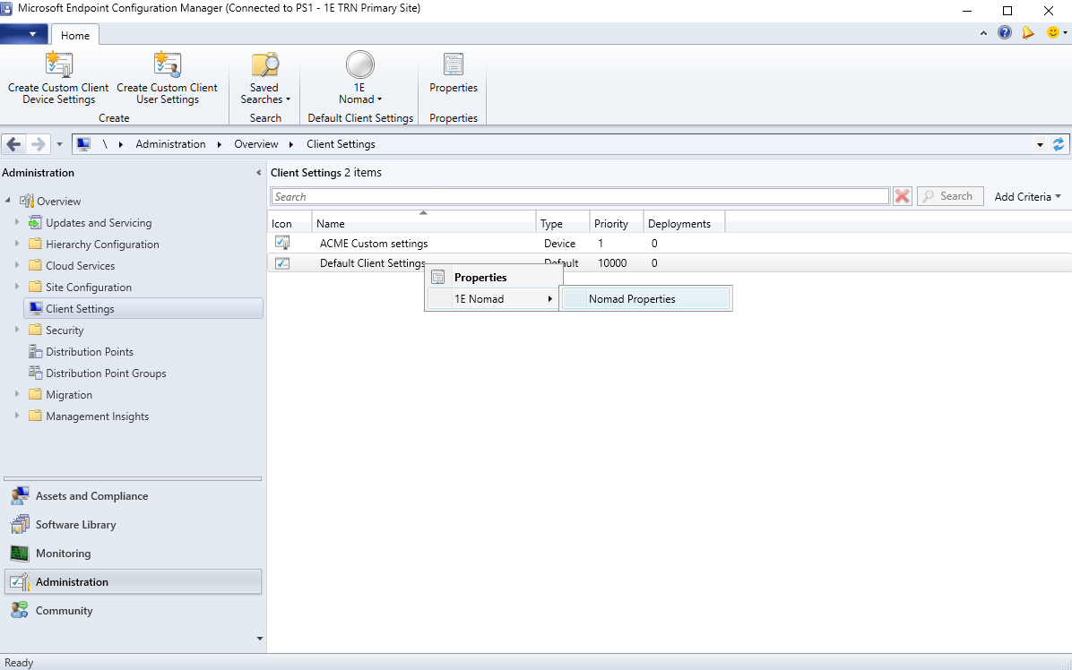Image resolution: width=1072 pixels, height=670 pixels.
Task: Clear search with the red X
Action: pos(903,197)
